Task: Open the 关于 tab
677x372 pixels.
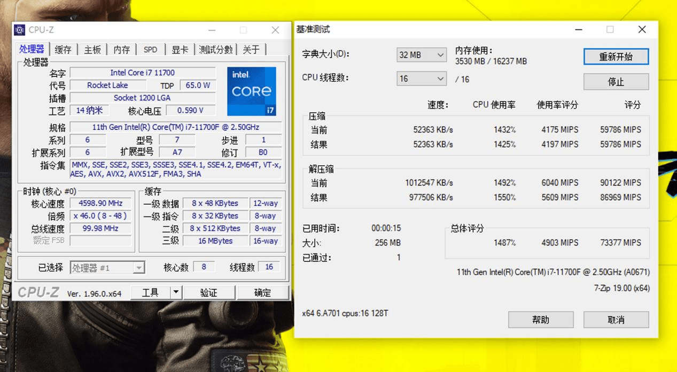Action: coord(251,50)
